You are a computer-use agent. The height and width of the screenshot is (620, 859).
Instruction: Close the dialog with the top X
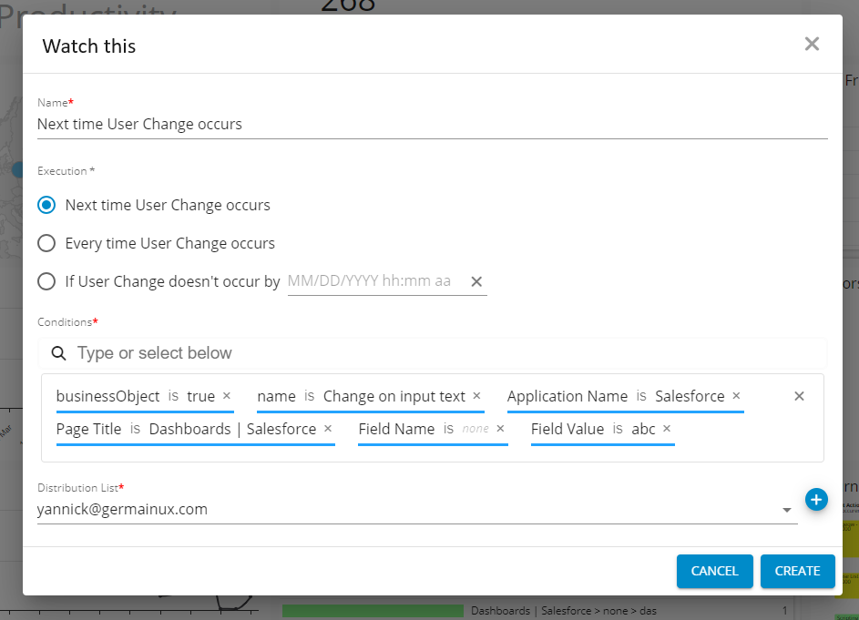812,44
